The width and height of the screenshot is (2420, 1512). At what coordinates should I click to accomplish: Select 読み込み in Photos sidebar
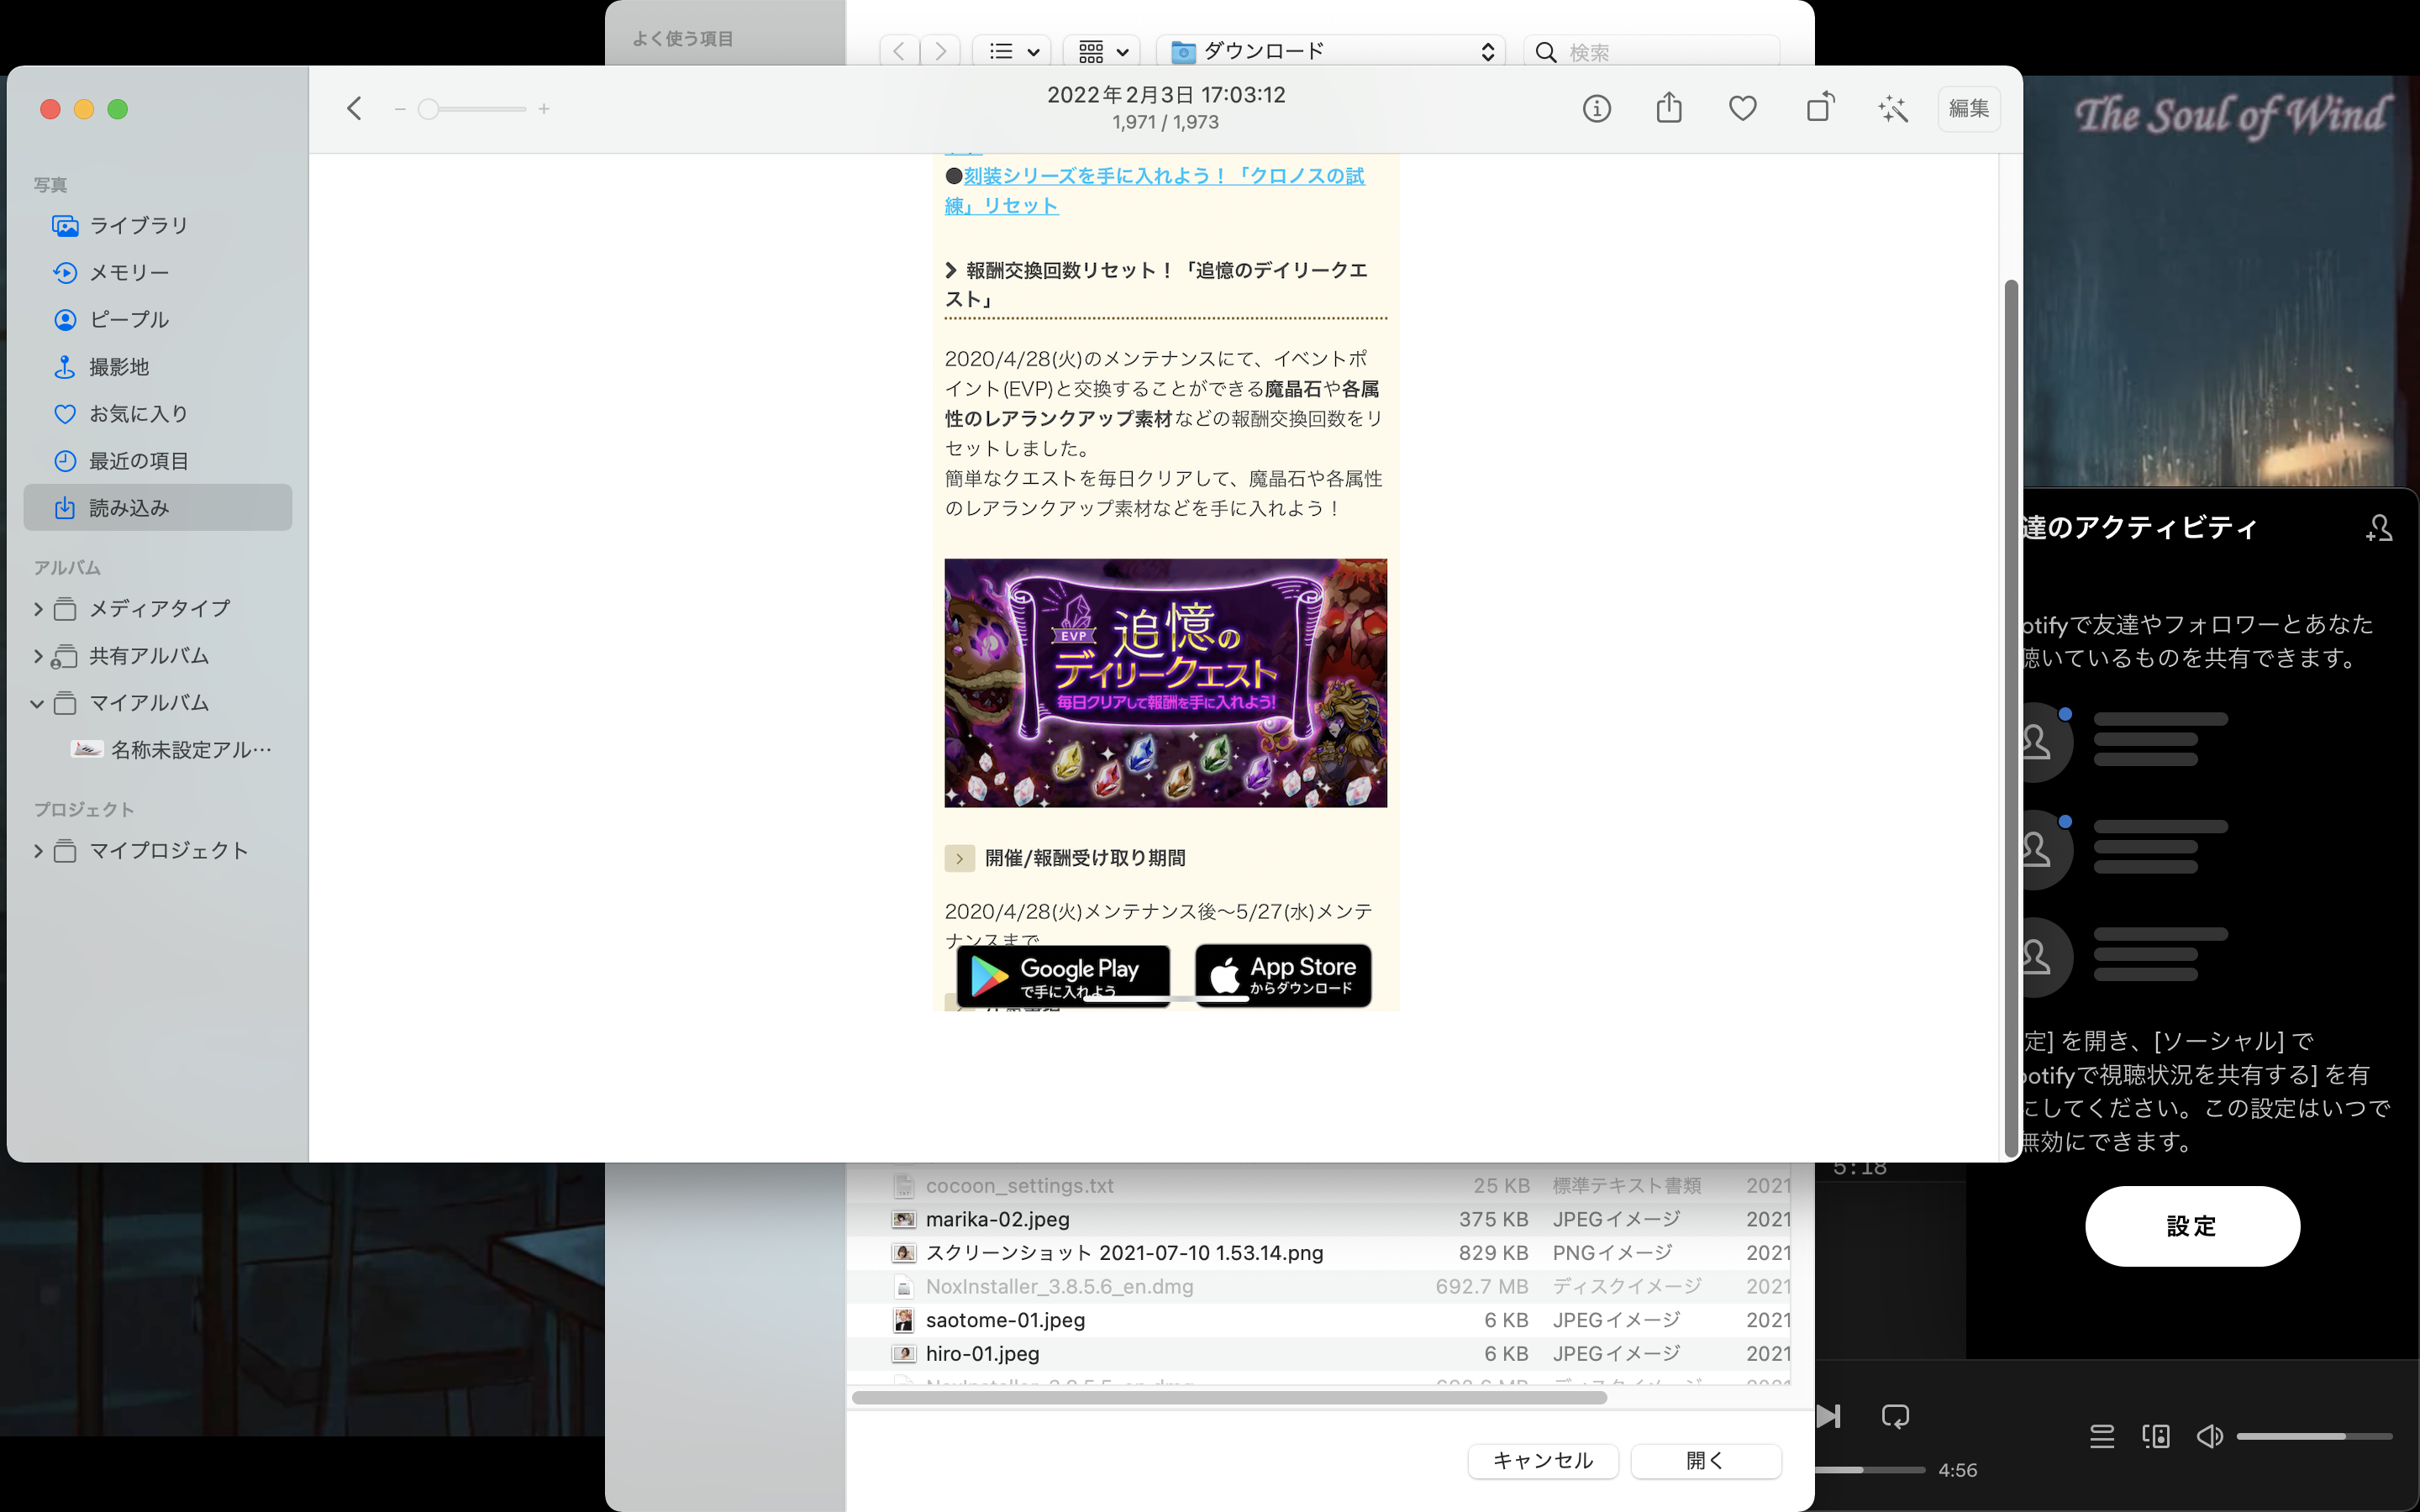click(x=158, y=507)
